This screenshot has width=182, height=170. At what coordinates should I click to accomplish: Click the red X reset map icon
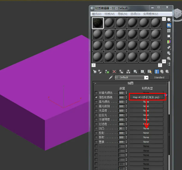click(x=114, y=71)
